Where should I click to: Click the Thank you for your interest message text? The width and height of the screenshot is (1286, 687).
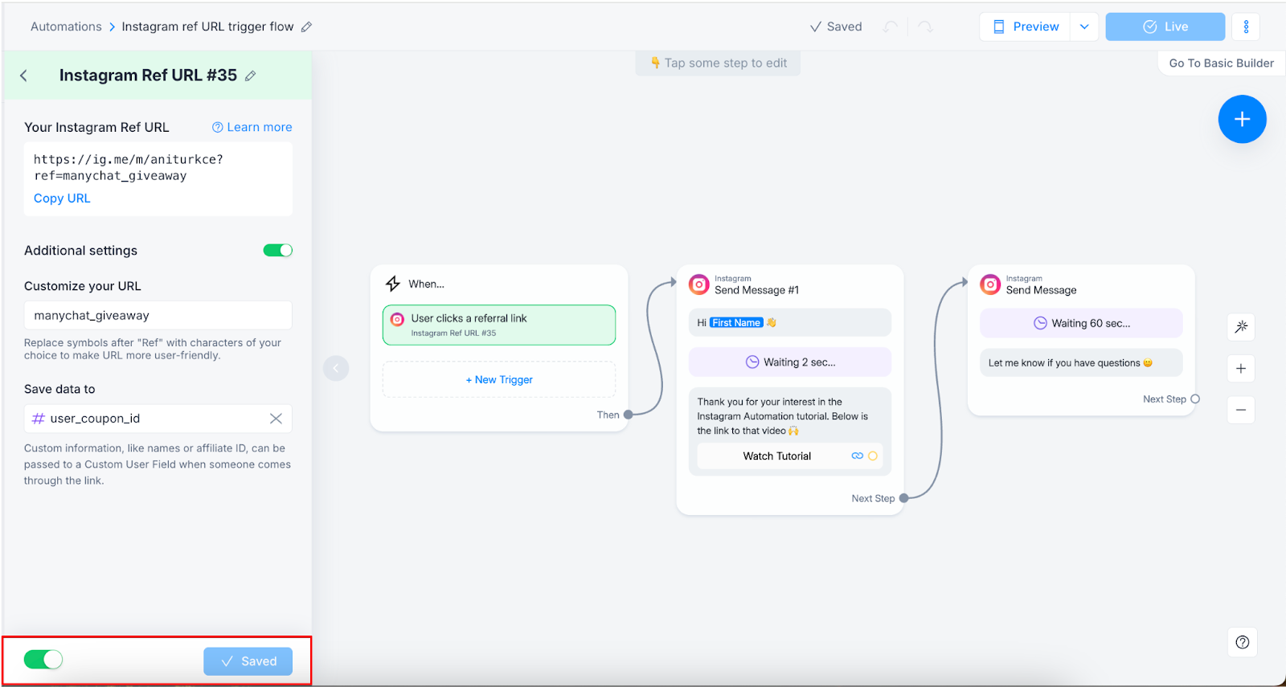783,416
